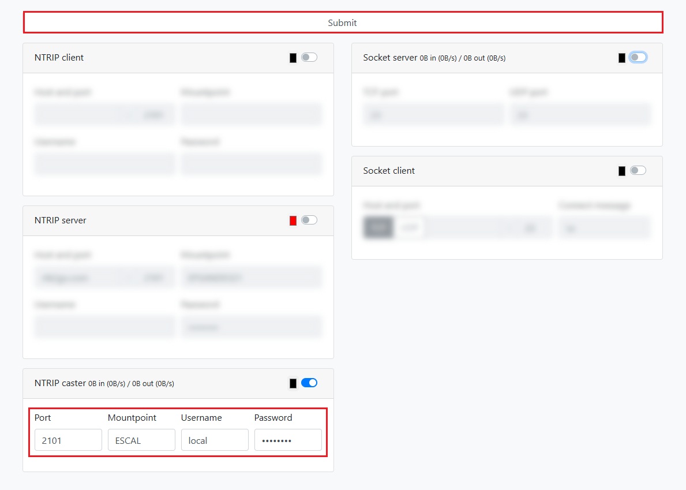Click the caster Mountpoint field containing ESCAL
Viewport: 686px width, 490px height.
click(x=141, y=440)
